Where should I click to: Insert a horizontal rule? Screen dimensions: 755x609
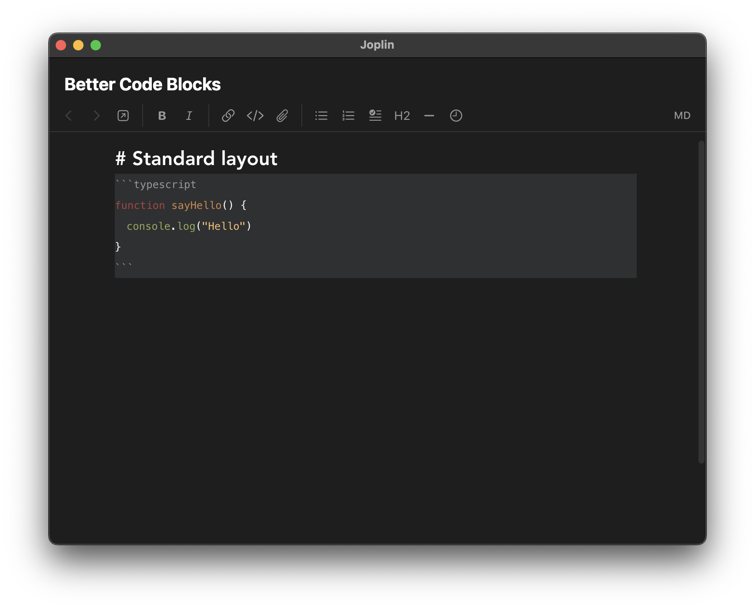tap(429, 116)
